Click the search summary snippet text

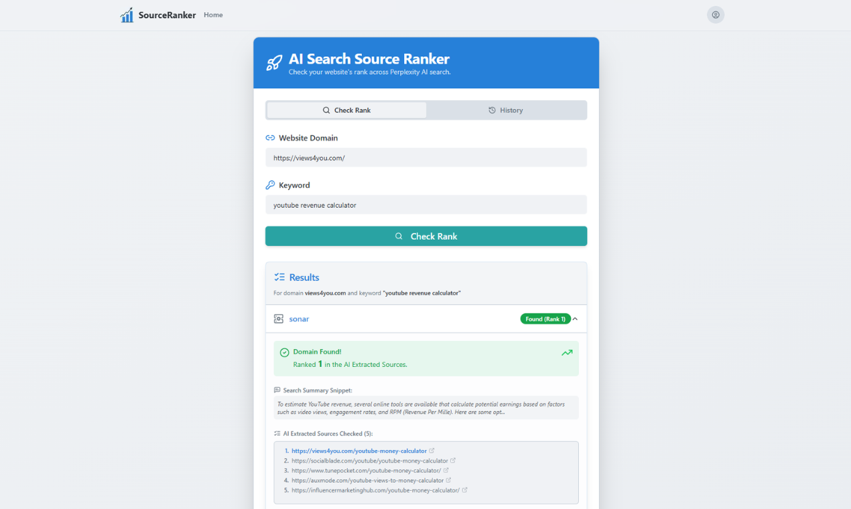(x=426, y=408)
